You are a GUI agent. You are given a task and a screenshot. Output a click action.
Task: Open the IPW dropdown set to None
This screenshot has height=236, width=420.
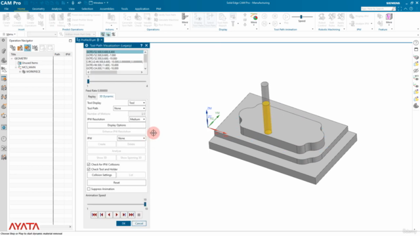click(x=131, y=138)
